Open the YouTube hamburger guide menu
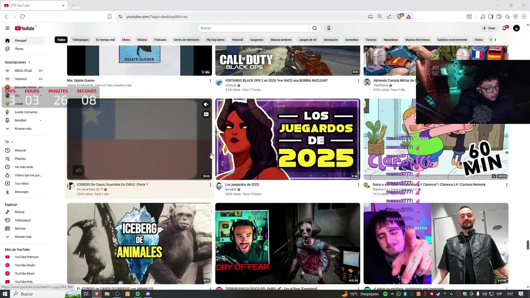Image resolution: width=530 pixels, height=298 pixels. (x=7, y=28)
